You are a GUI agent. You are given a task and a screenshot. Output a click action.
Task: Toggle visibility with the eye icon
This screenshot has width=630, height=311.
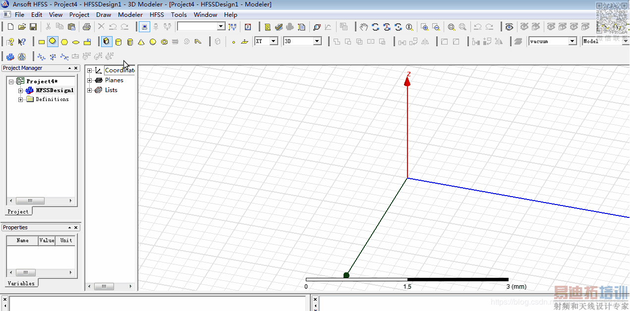509,27
